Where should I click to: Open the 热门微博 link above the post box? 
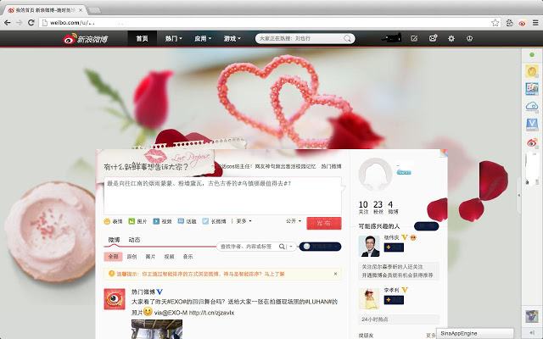pos(331,166)
